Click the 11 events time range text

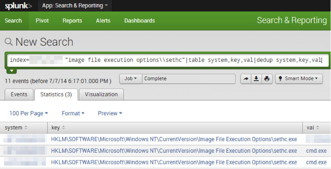[x=58, y=81]
